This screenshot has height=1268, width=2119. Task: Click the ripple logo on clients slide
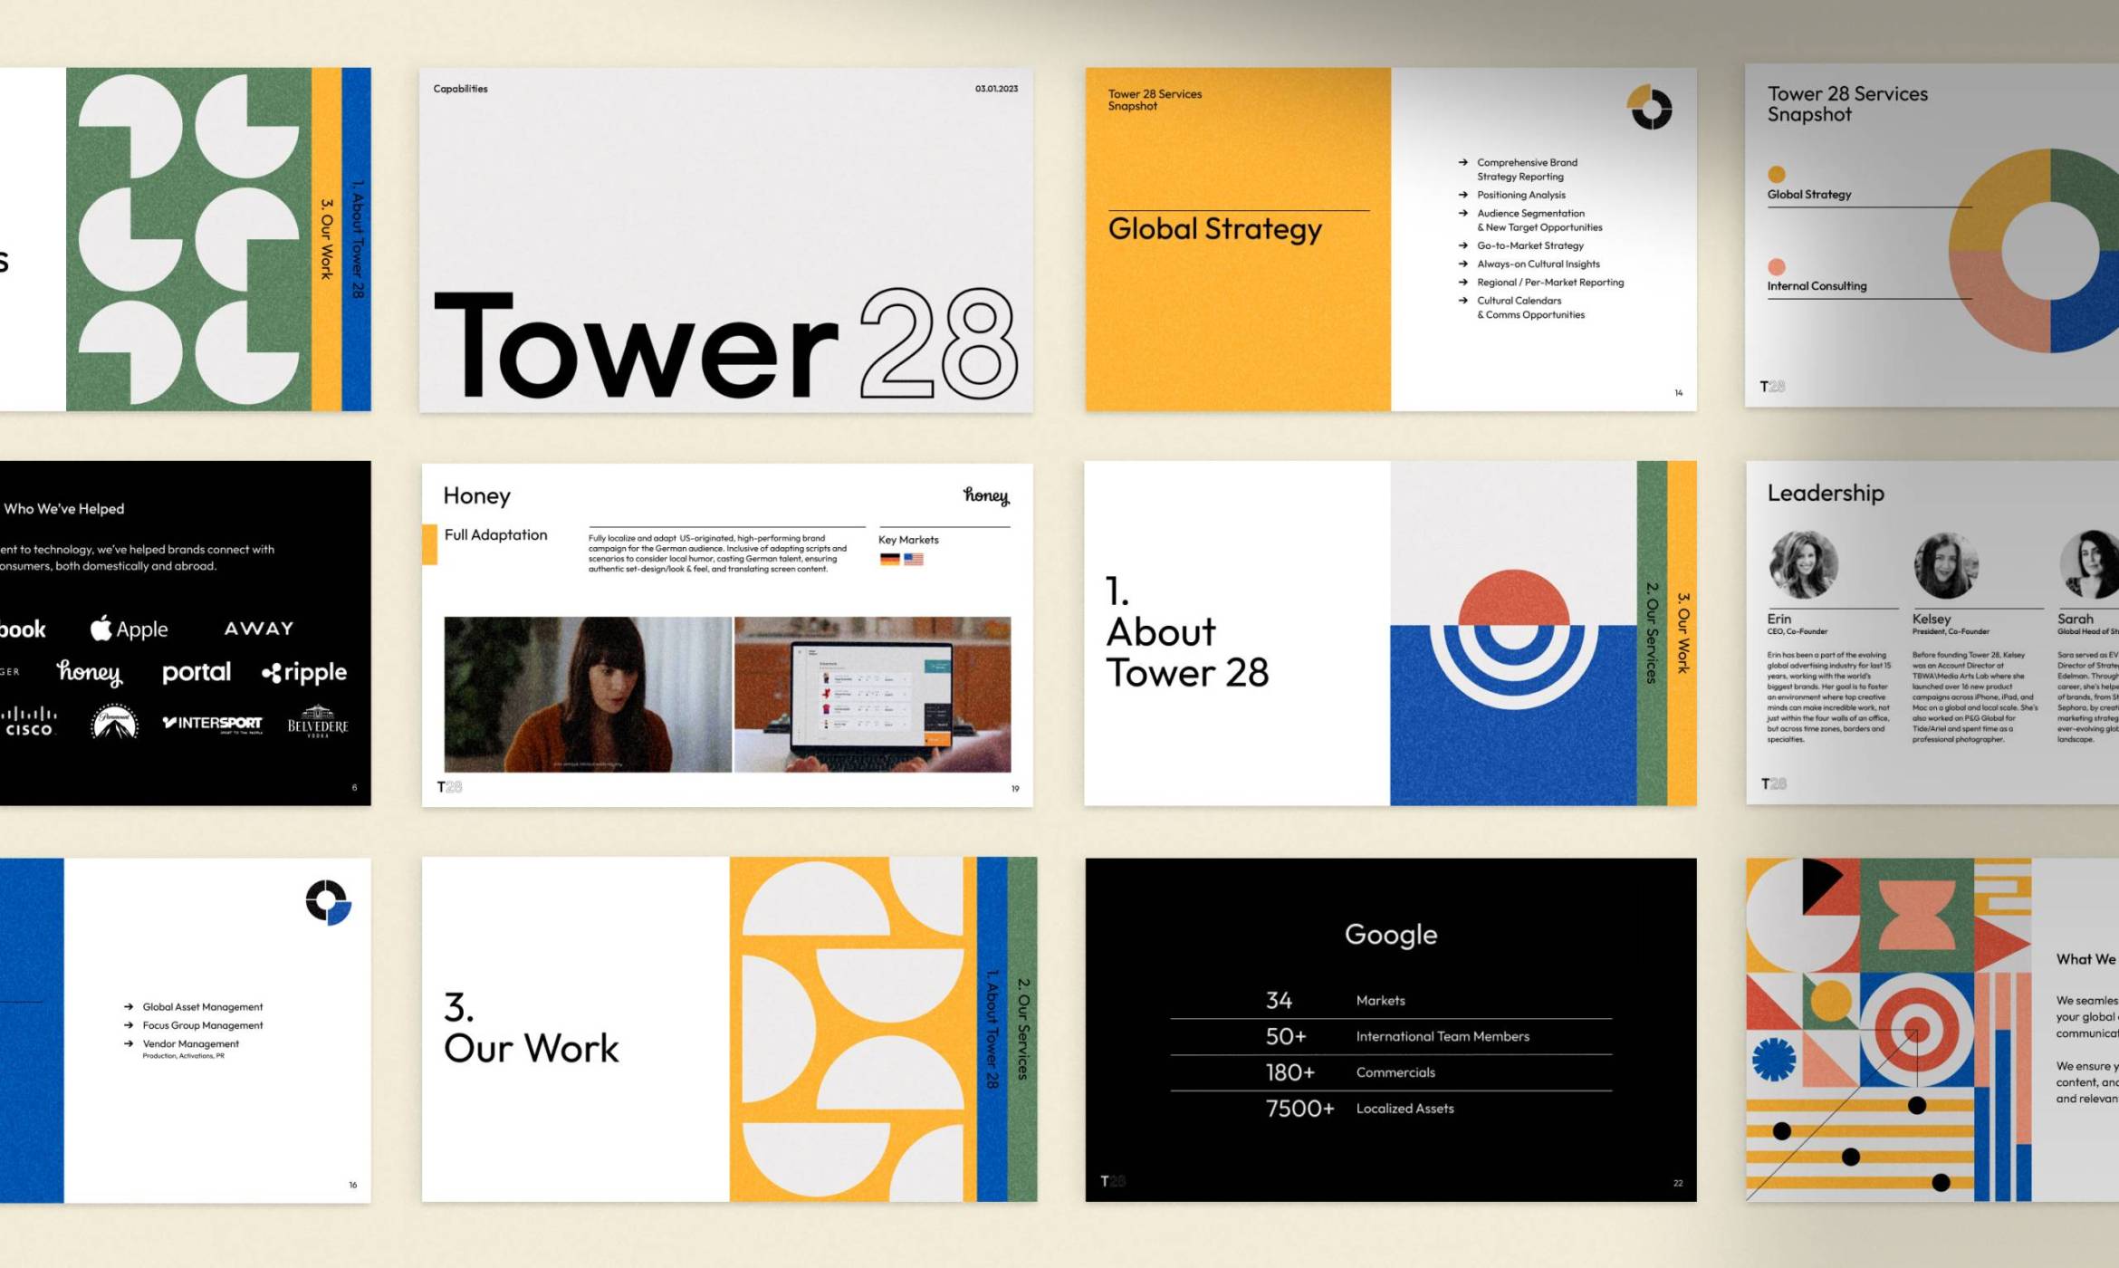304,673
